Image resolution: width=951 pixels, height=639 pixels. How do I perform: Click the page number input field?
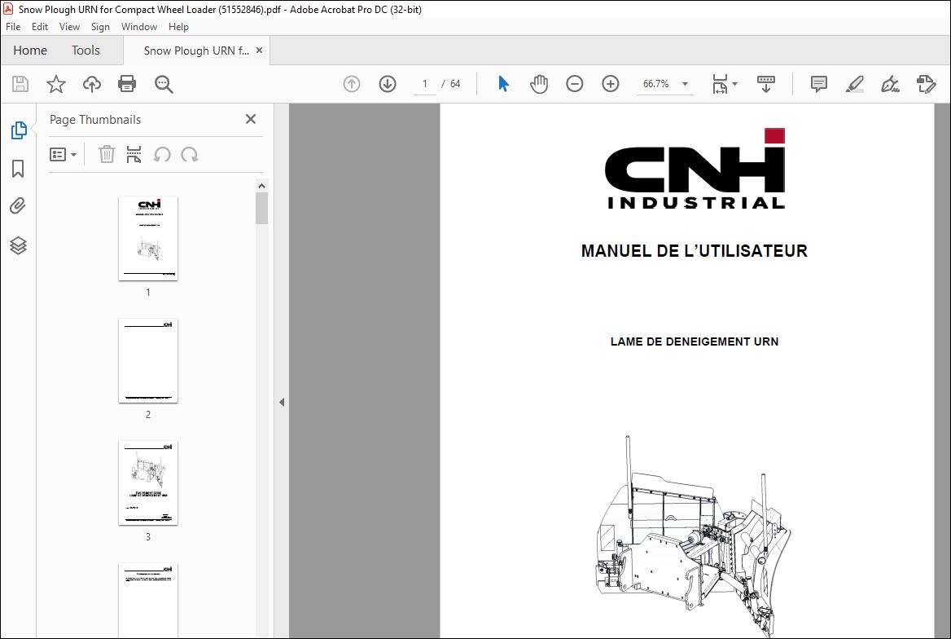[x=424, y=84]
